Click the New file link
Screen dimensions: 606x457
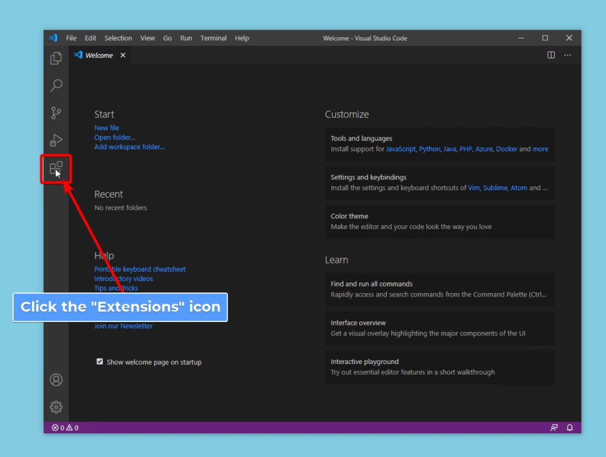[x=107, y=128]
